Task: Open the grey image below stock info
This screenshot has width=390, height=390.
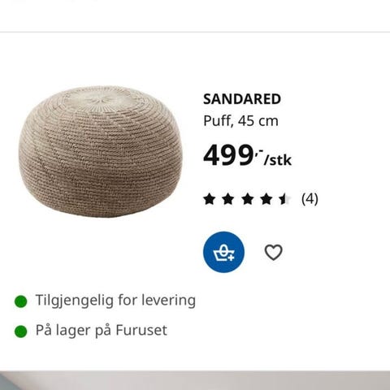Action: pos(195,380)
